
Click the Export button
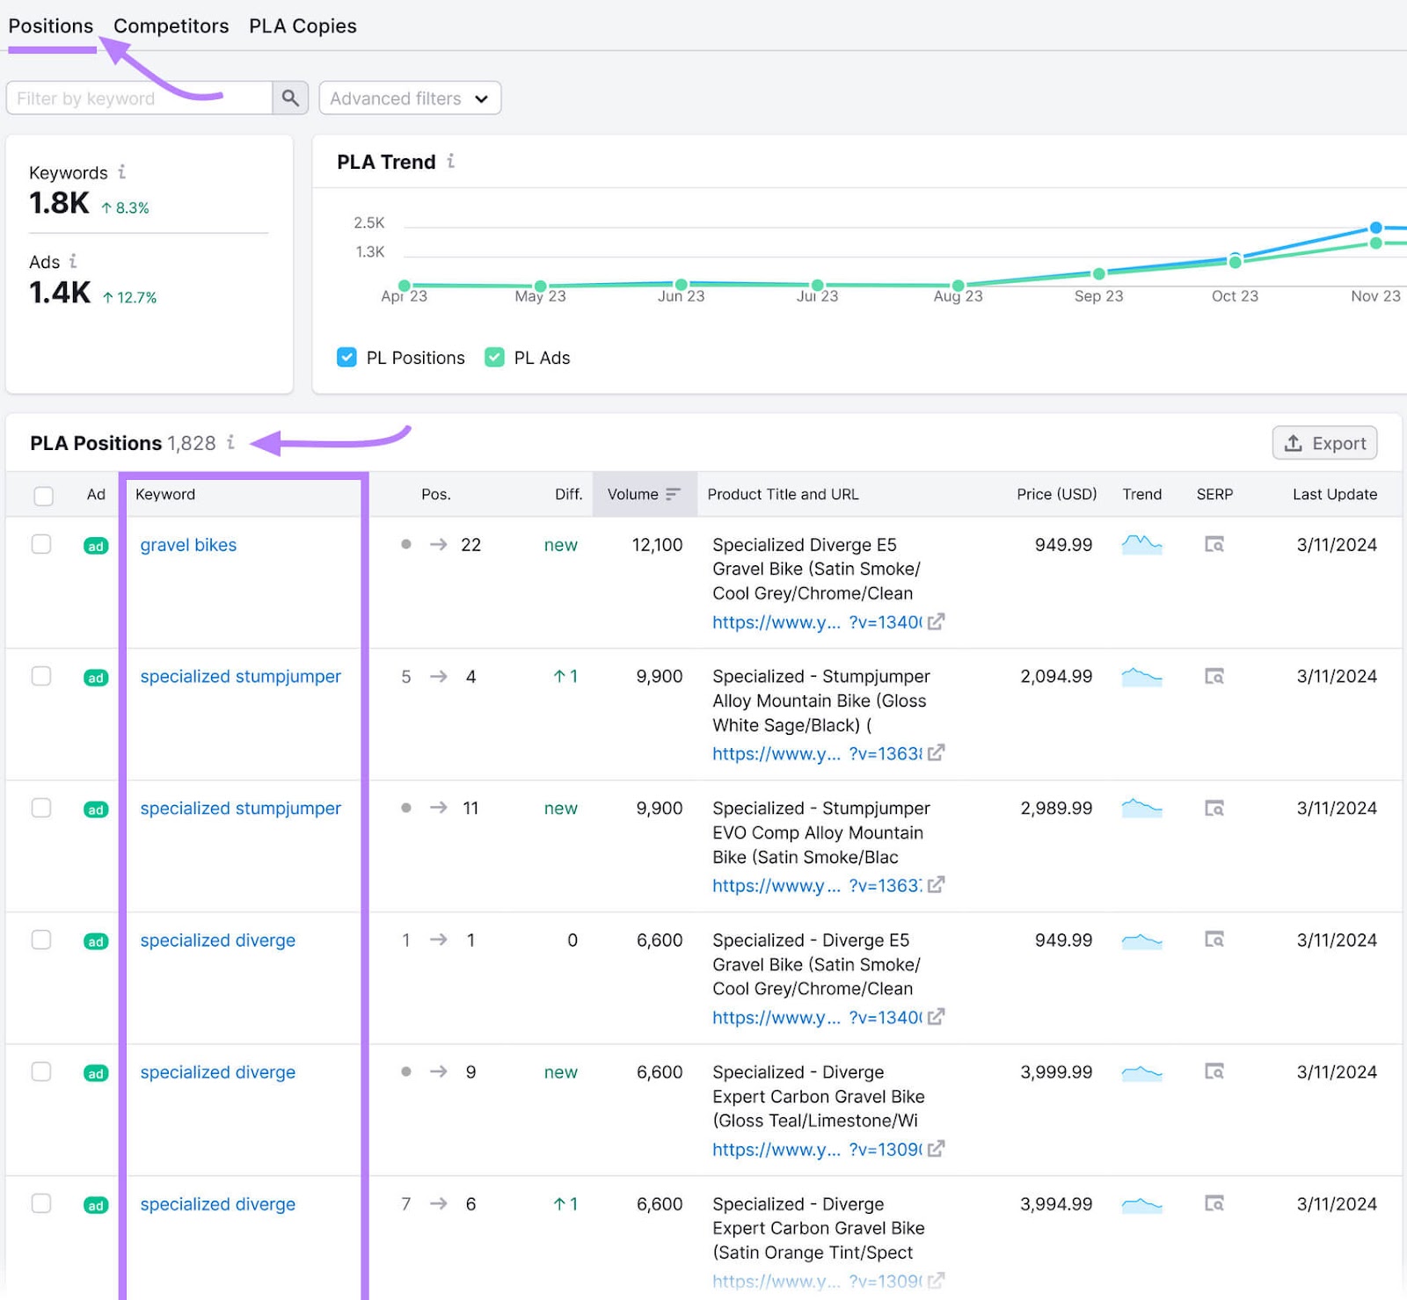pyautogui.click(x=1324, y=443)
